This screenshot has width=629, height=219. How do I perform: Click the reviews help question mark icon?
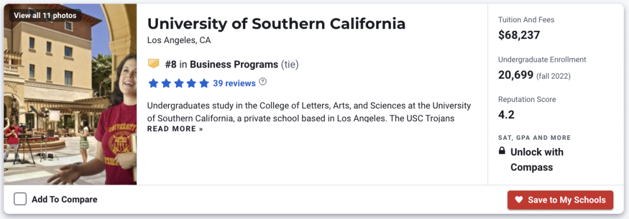(x=262, y=82)
